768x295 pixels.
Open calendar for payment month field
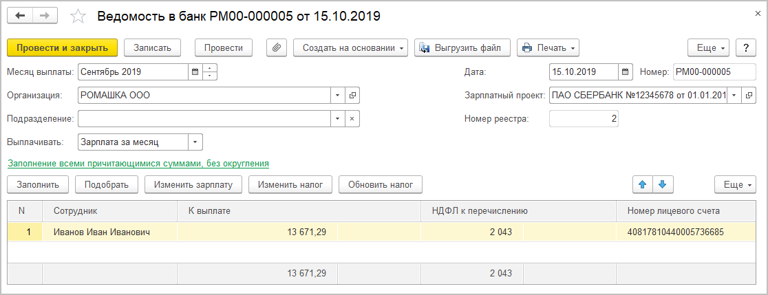point(195,72)
